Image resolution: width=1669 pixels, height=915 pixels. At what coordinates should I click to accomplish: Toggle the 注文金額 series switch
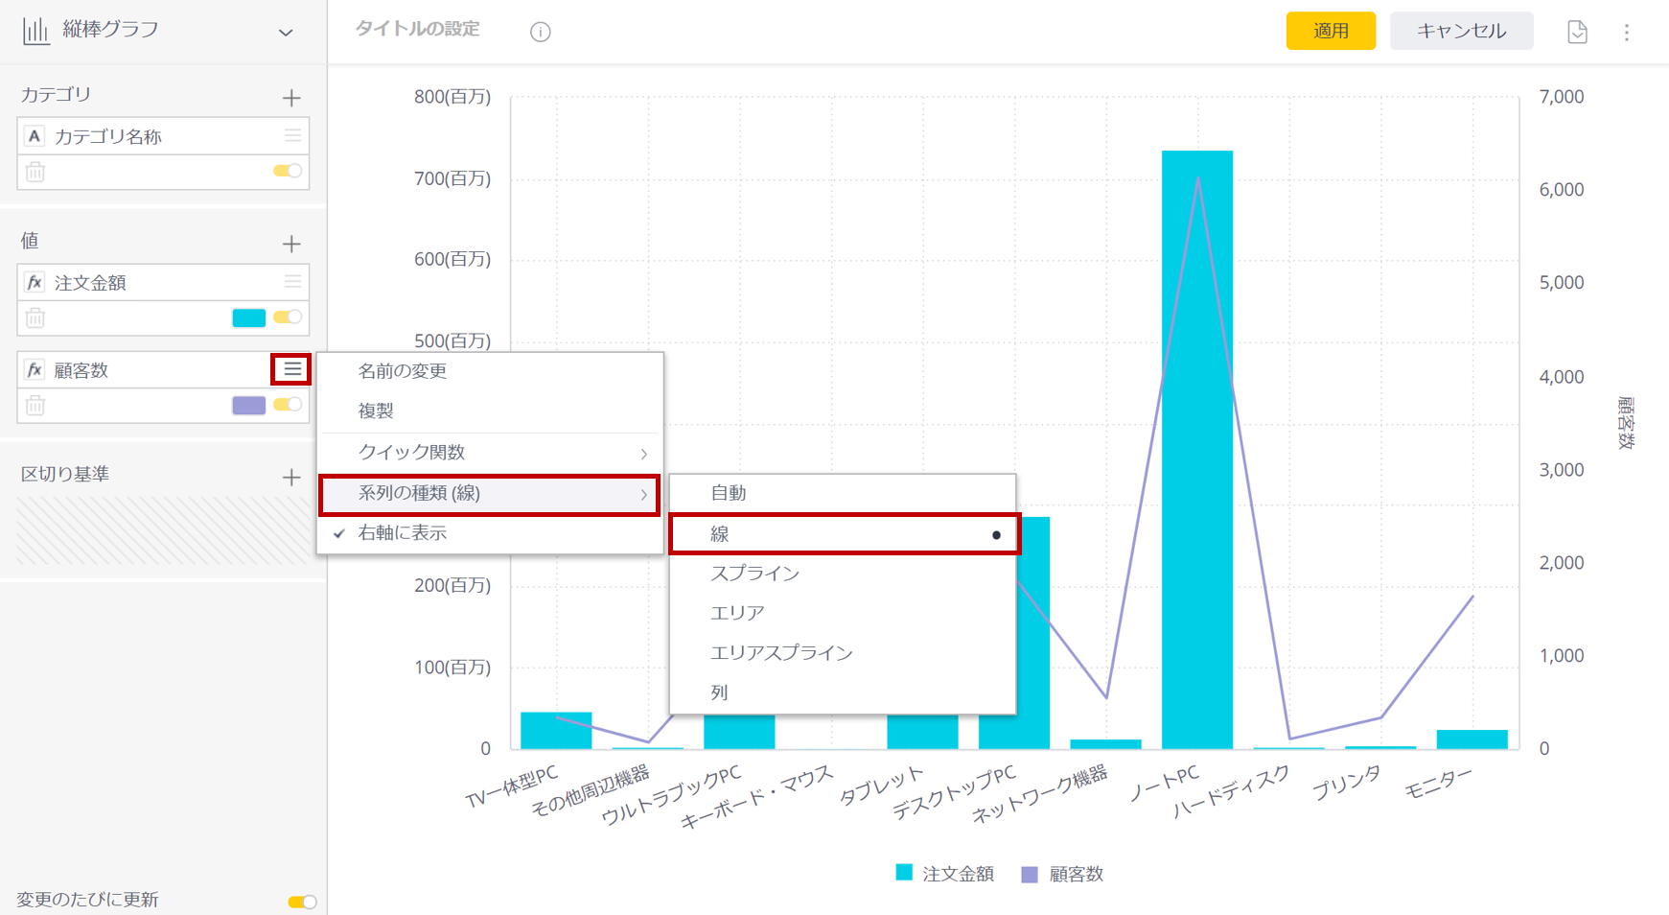288,317
